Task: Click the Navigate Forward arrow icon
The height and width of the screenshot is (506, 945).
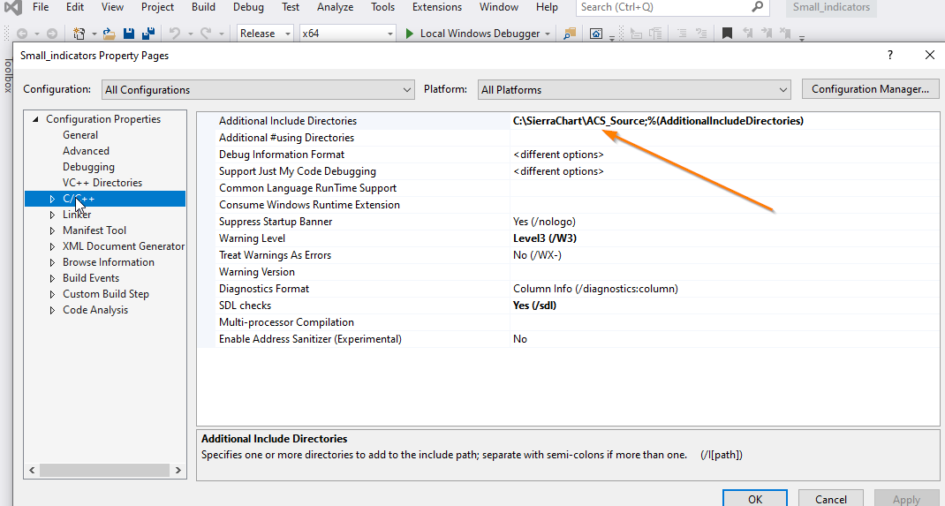Action: click(x=52, y=34)
